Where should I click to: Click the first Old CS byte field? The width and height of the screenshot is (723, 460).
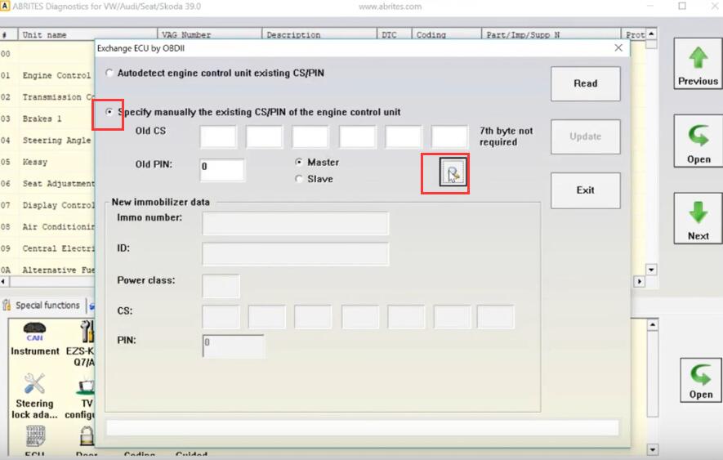tap(218, 136)
